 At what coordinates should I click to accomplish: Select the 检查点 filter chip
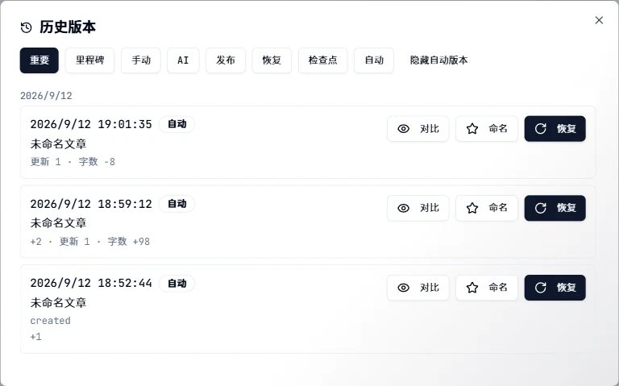(323, 60)
